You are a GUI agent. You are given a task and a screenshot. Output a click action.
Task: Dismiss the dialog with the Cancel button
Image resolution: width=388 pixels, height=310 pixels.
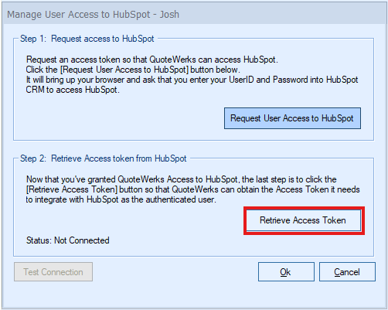[x=347, y=272]
